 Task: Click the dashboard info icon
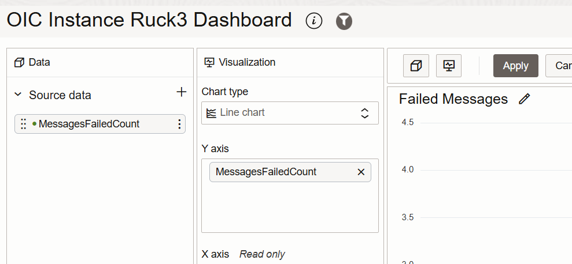314,21
